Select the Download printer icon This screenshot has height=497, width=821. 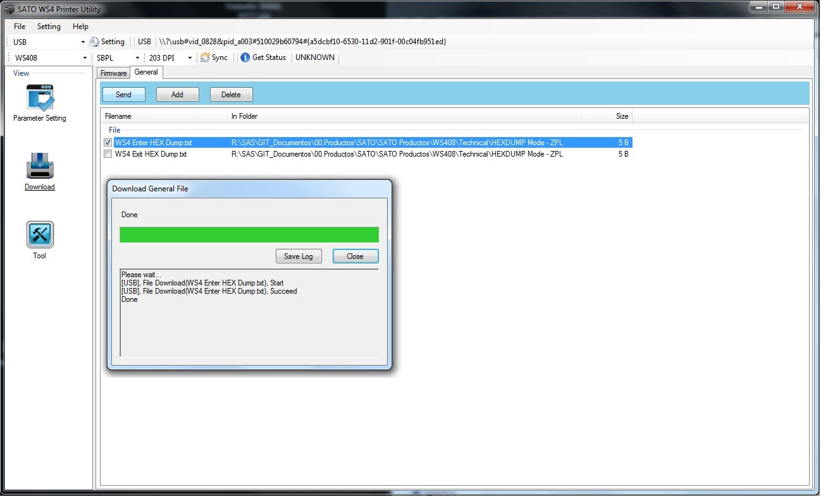click(x=40, y=166)
